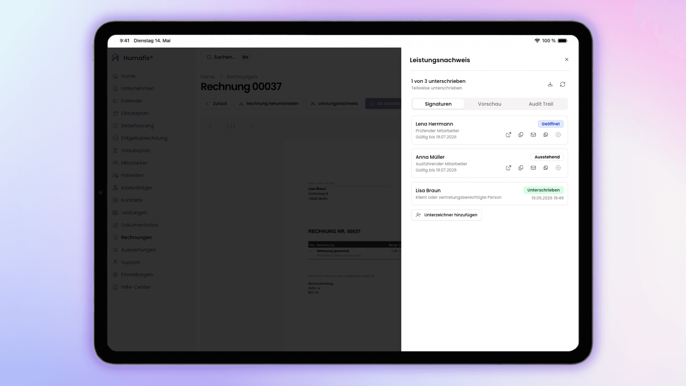This screenshot has height=386, width=686.
Task: Open Hilfe-Center in the sidebar
Action: pyautogui.click(x=131, y=287)
